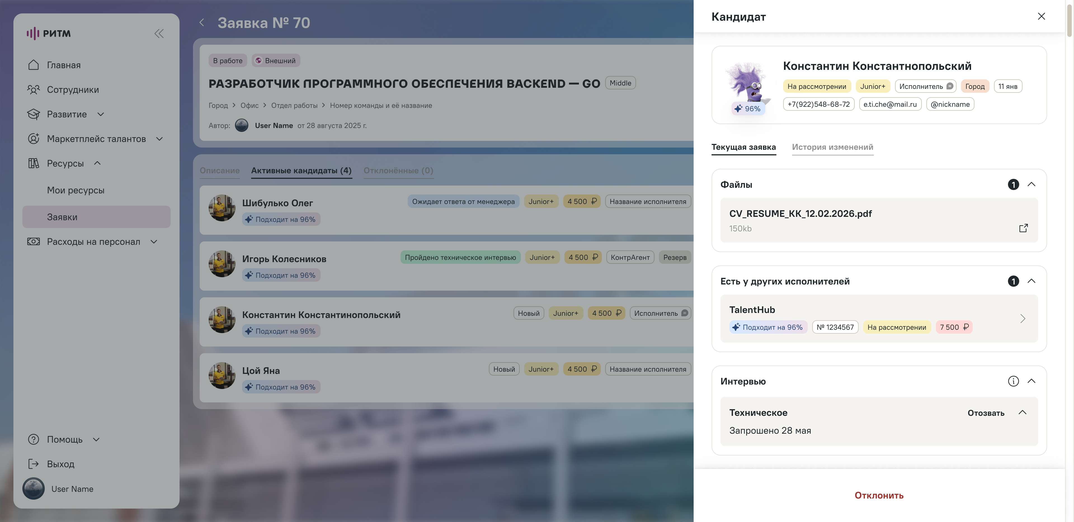The image size is (1074, 522).
Task: Collapse the Файлы section
Action: point(1031,184)
